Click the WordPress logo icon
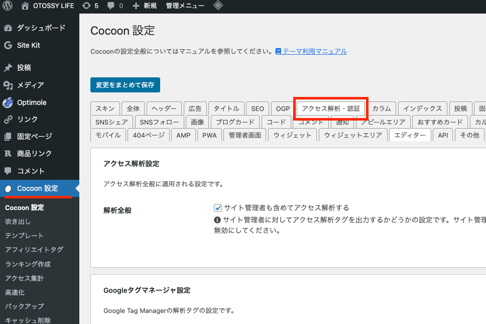This screenshot has height=324, width=486. [x=8, y=6]
